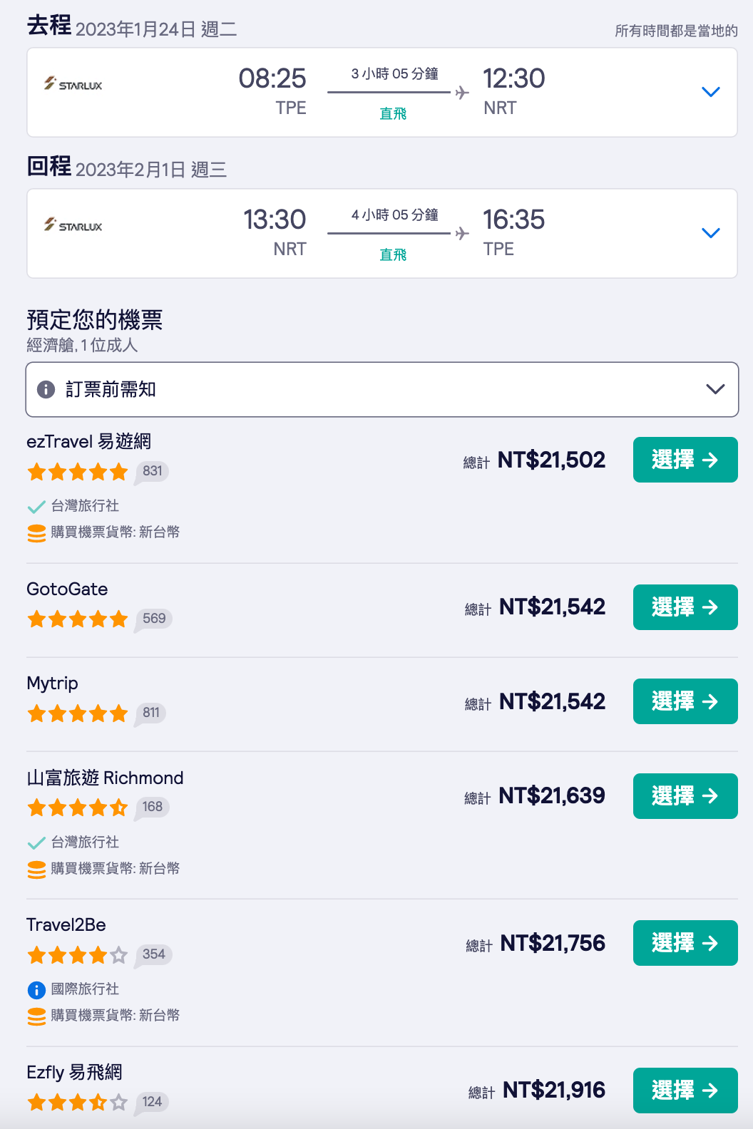
Task: Click the Starlux logo on return flight
Action: point(73,225)
